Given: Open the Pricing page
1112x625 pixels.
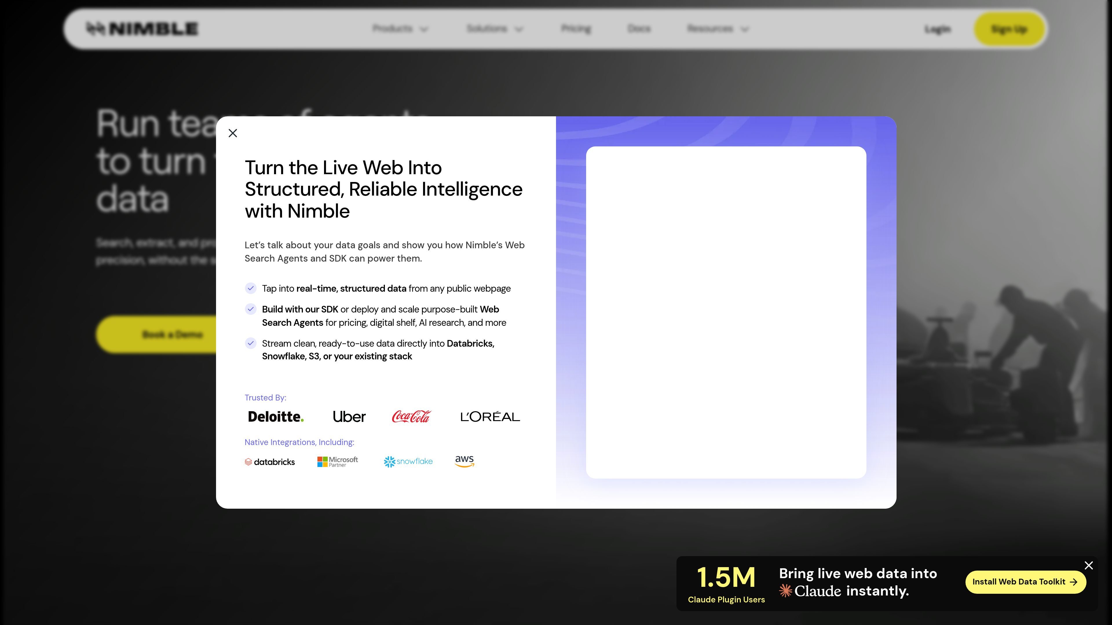Looking at the screenshot, I should pos(576,29).
